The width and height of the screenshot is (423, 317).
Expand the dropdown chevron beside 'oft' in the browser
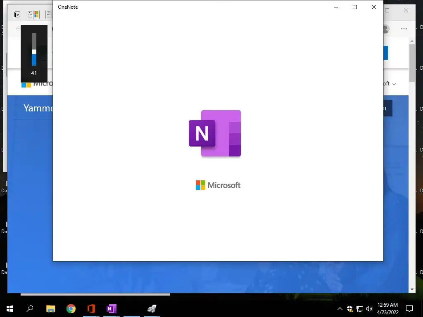394,84
